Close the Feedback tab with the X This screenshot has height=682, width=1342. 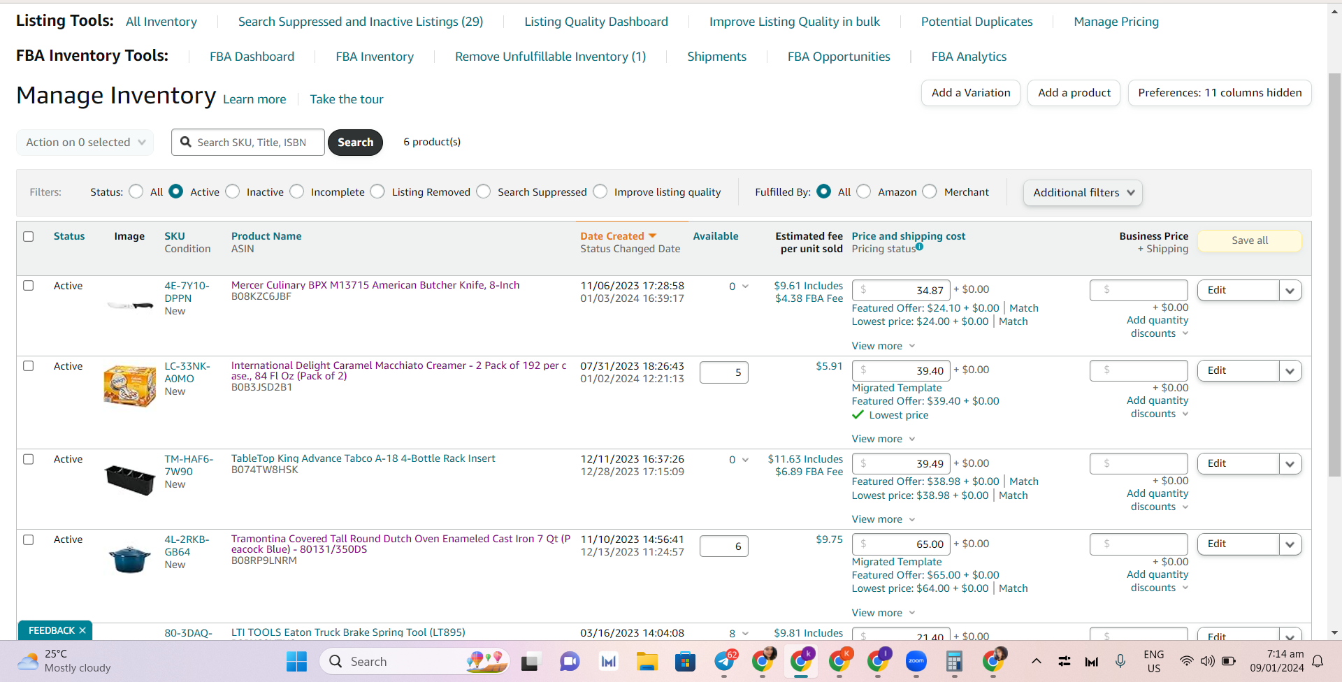pos(82,630)
